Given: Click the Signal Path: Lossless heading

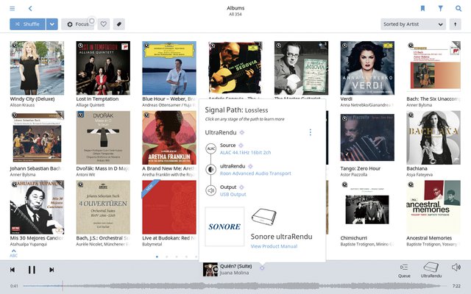Looking at the screenshot, I should tap(236, 110).
